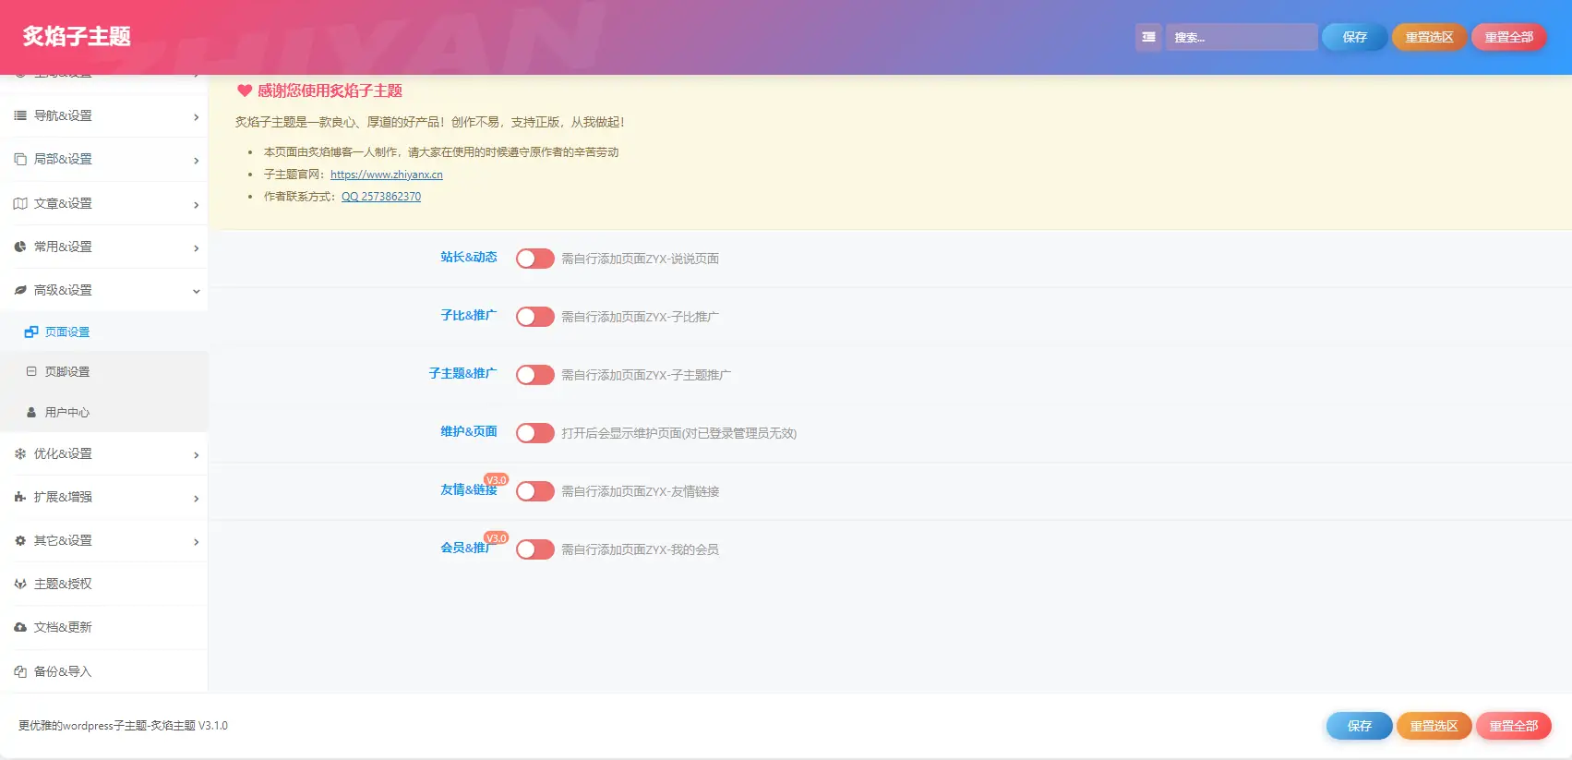The image size is (1572, 760).
Task: Click description 需自行添加页面ZYX-我的会员
Action: point(640,549)
